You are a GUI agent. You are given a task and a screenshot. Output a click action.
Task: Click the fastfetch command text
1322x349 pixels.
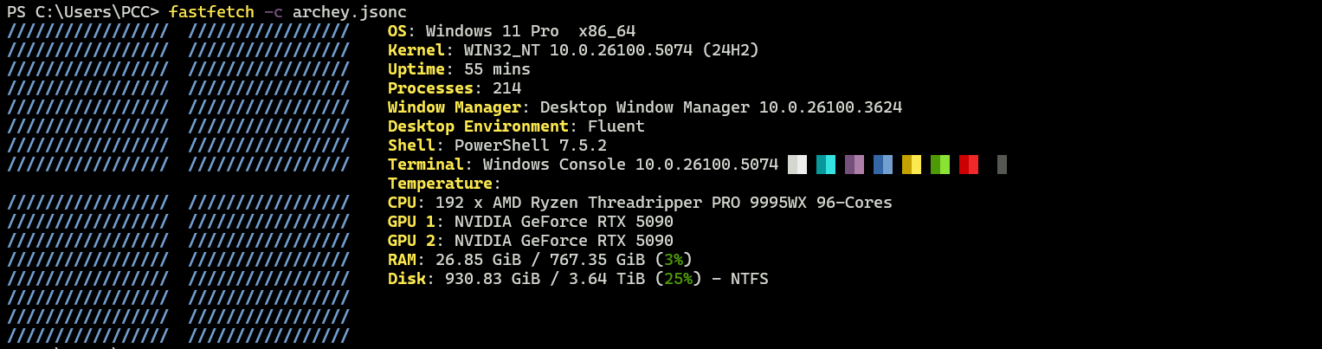(211, 12)
